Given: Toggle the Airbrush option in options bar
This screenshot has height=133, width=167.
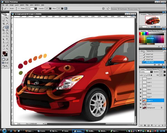Looking at the screenshot, I should 66,9.
